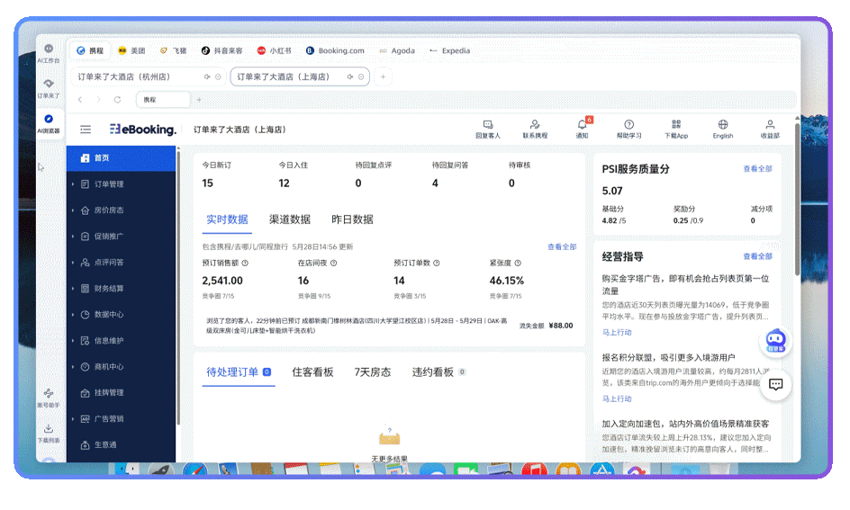Switch to the 飞猪 channel tab

tap(173, 50)
